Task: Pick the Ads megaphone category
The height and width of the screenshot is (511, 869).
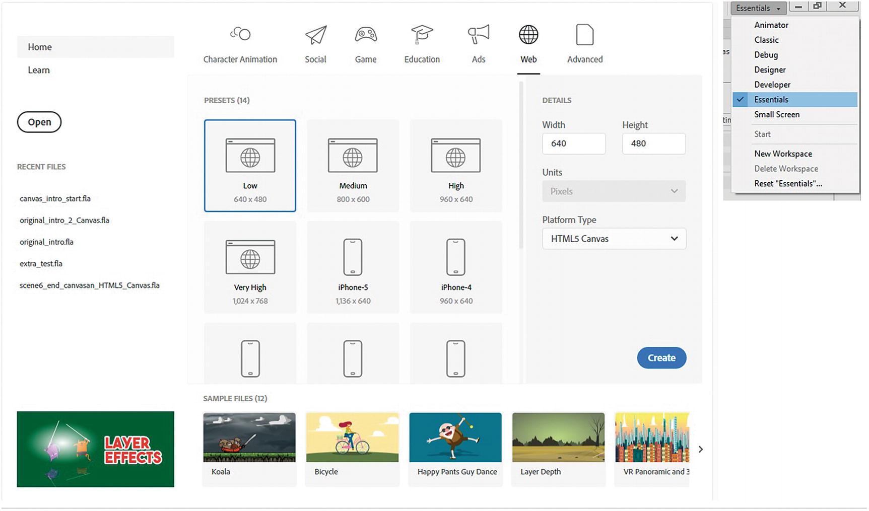Action: (478, 35)
